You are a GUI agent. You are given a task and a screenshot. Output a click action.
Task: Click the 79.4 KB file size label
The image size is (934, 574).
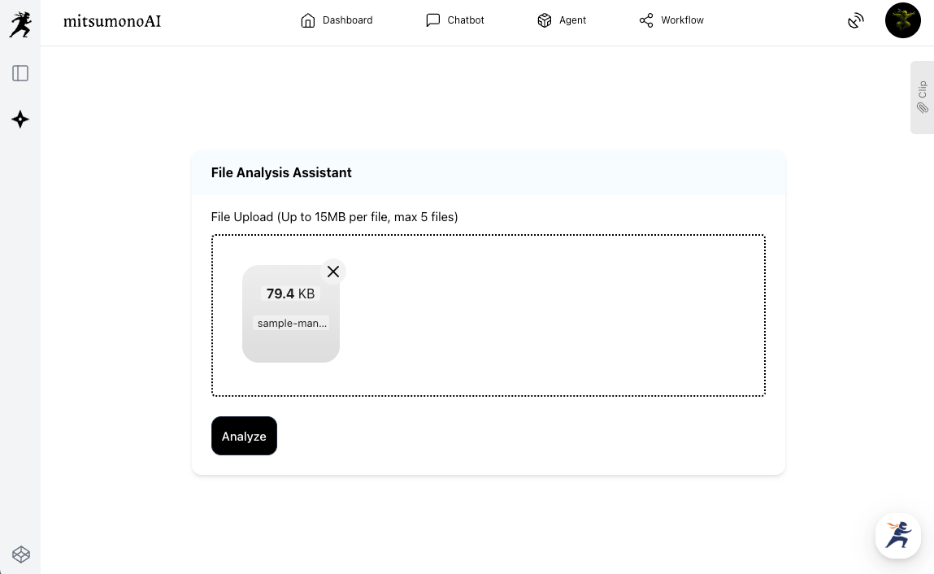[290, 294]
